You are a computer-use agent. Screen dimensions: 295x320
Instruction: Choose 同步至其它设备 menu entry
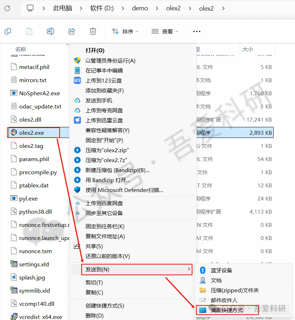[104, 213]
